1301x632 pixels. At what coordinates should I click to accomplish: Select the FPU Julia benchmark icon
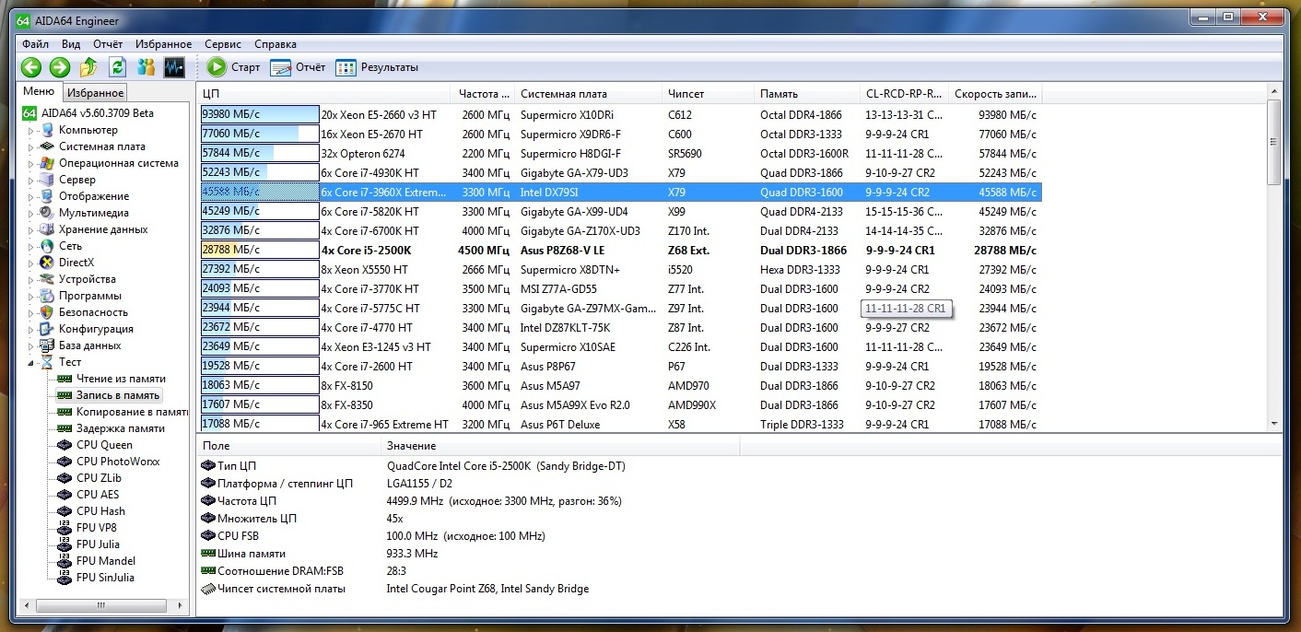64,544
